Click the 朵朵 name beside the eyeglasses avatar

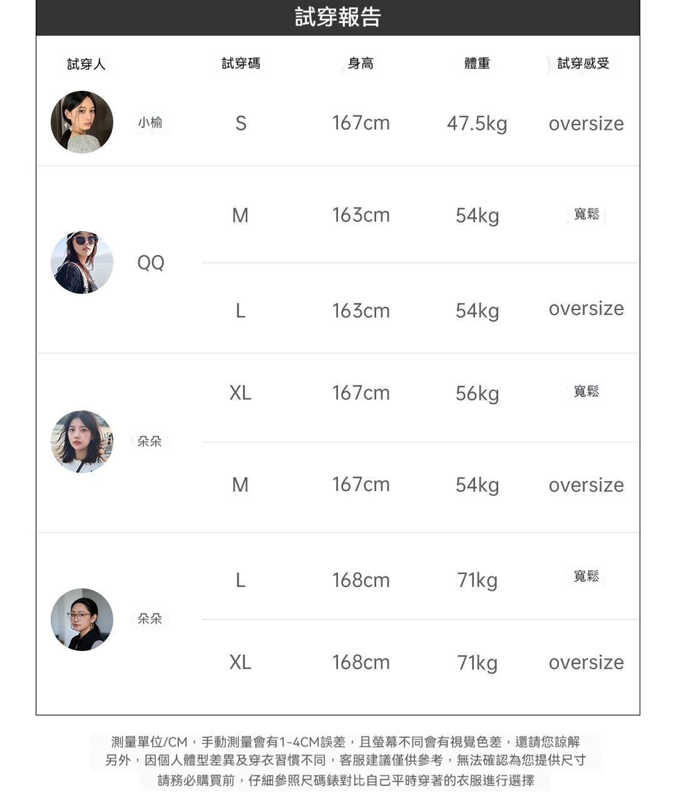click(x=150, y=619)
